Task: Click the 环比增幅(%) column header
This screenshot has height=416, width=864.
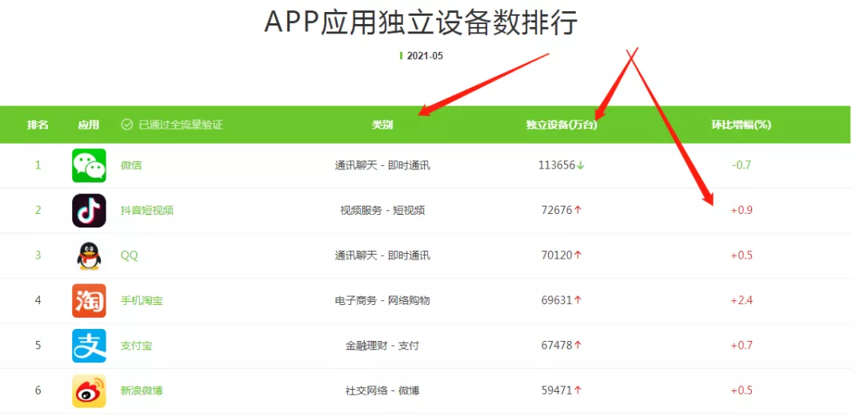Action: tap(741, 125)
